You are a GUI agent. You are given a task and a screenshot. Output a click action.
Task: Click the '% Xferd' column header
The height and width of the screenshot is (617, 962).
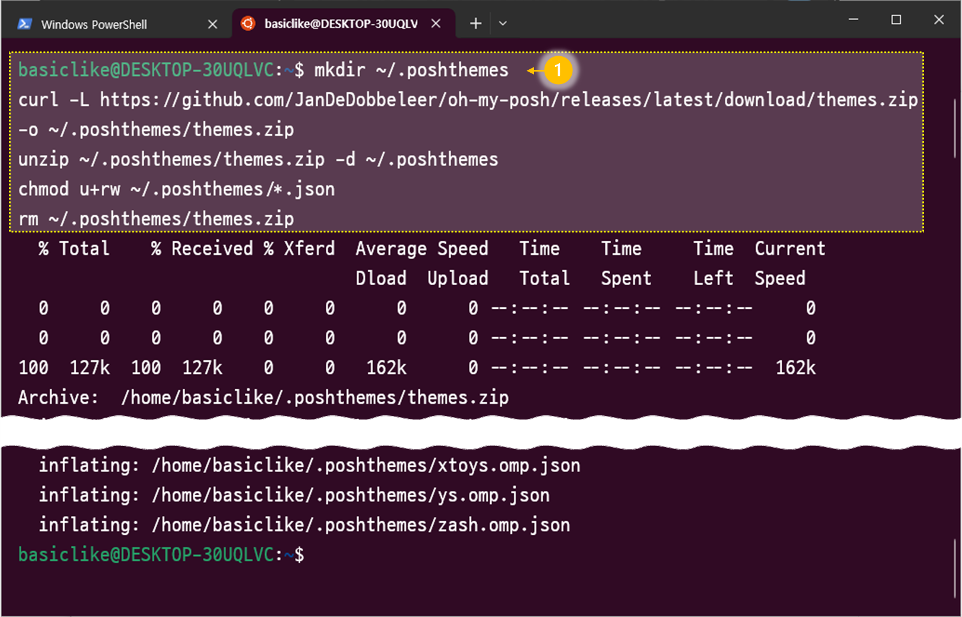(x=299, y=248)
